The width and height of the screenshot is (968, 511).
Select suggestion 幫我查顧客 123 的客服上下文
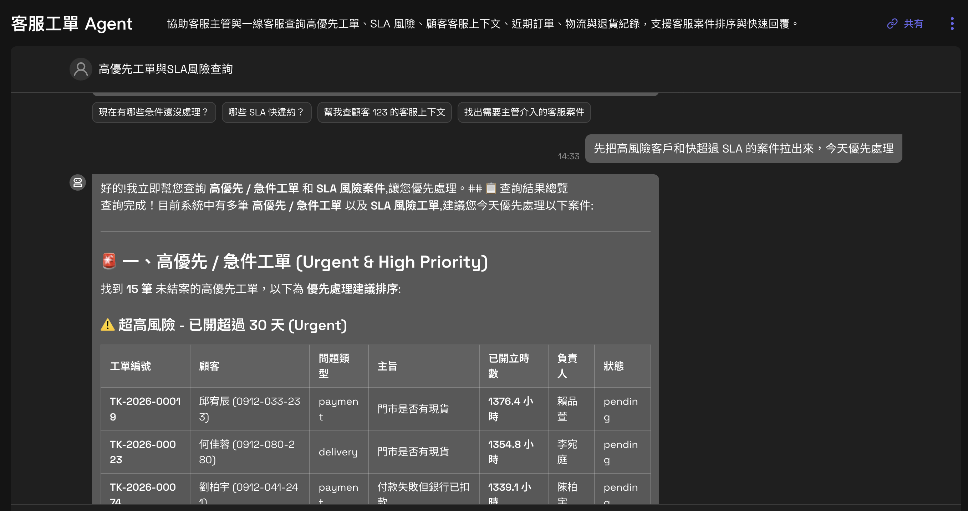coord(384,112)
